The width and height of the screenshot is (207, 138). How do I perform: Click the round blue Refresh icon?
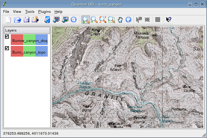(74, 20)
